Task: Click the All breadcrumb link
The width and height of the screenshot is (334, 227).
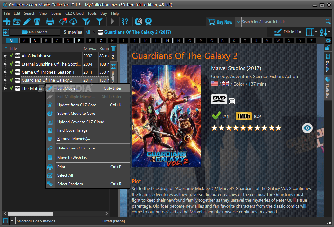Action: (88, 32)
